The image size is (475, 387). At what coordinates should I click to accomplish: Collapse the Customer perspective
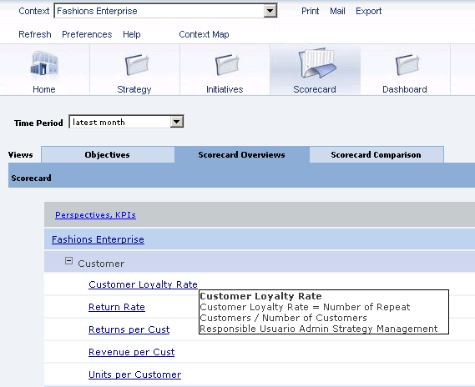tap(68, 261)
